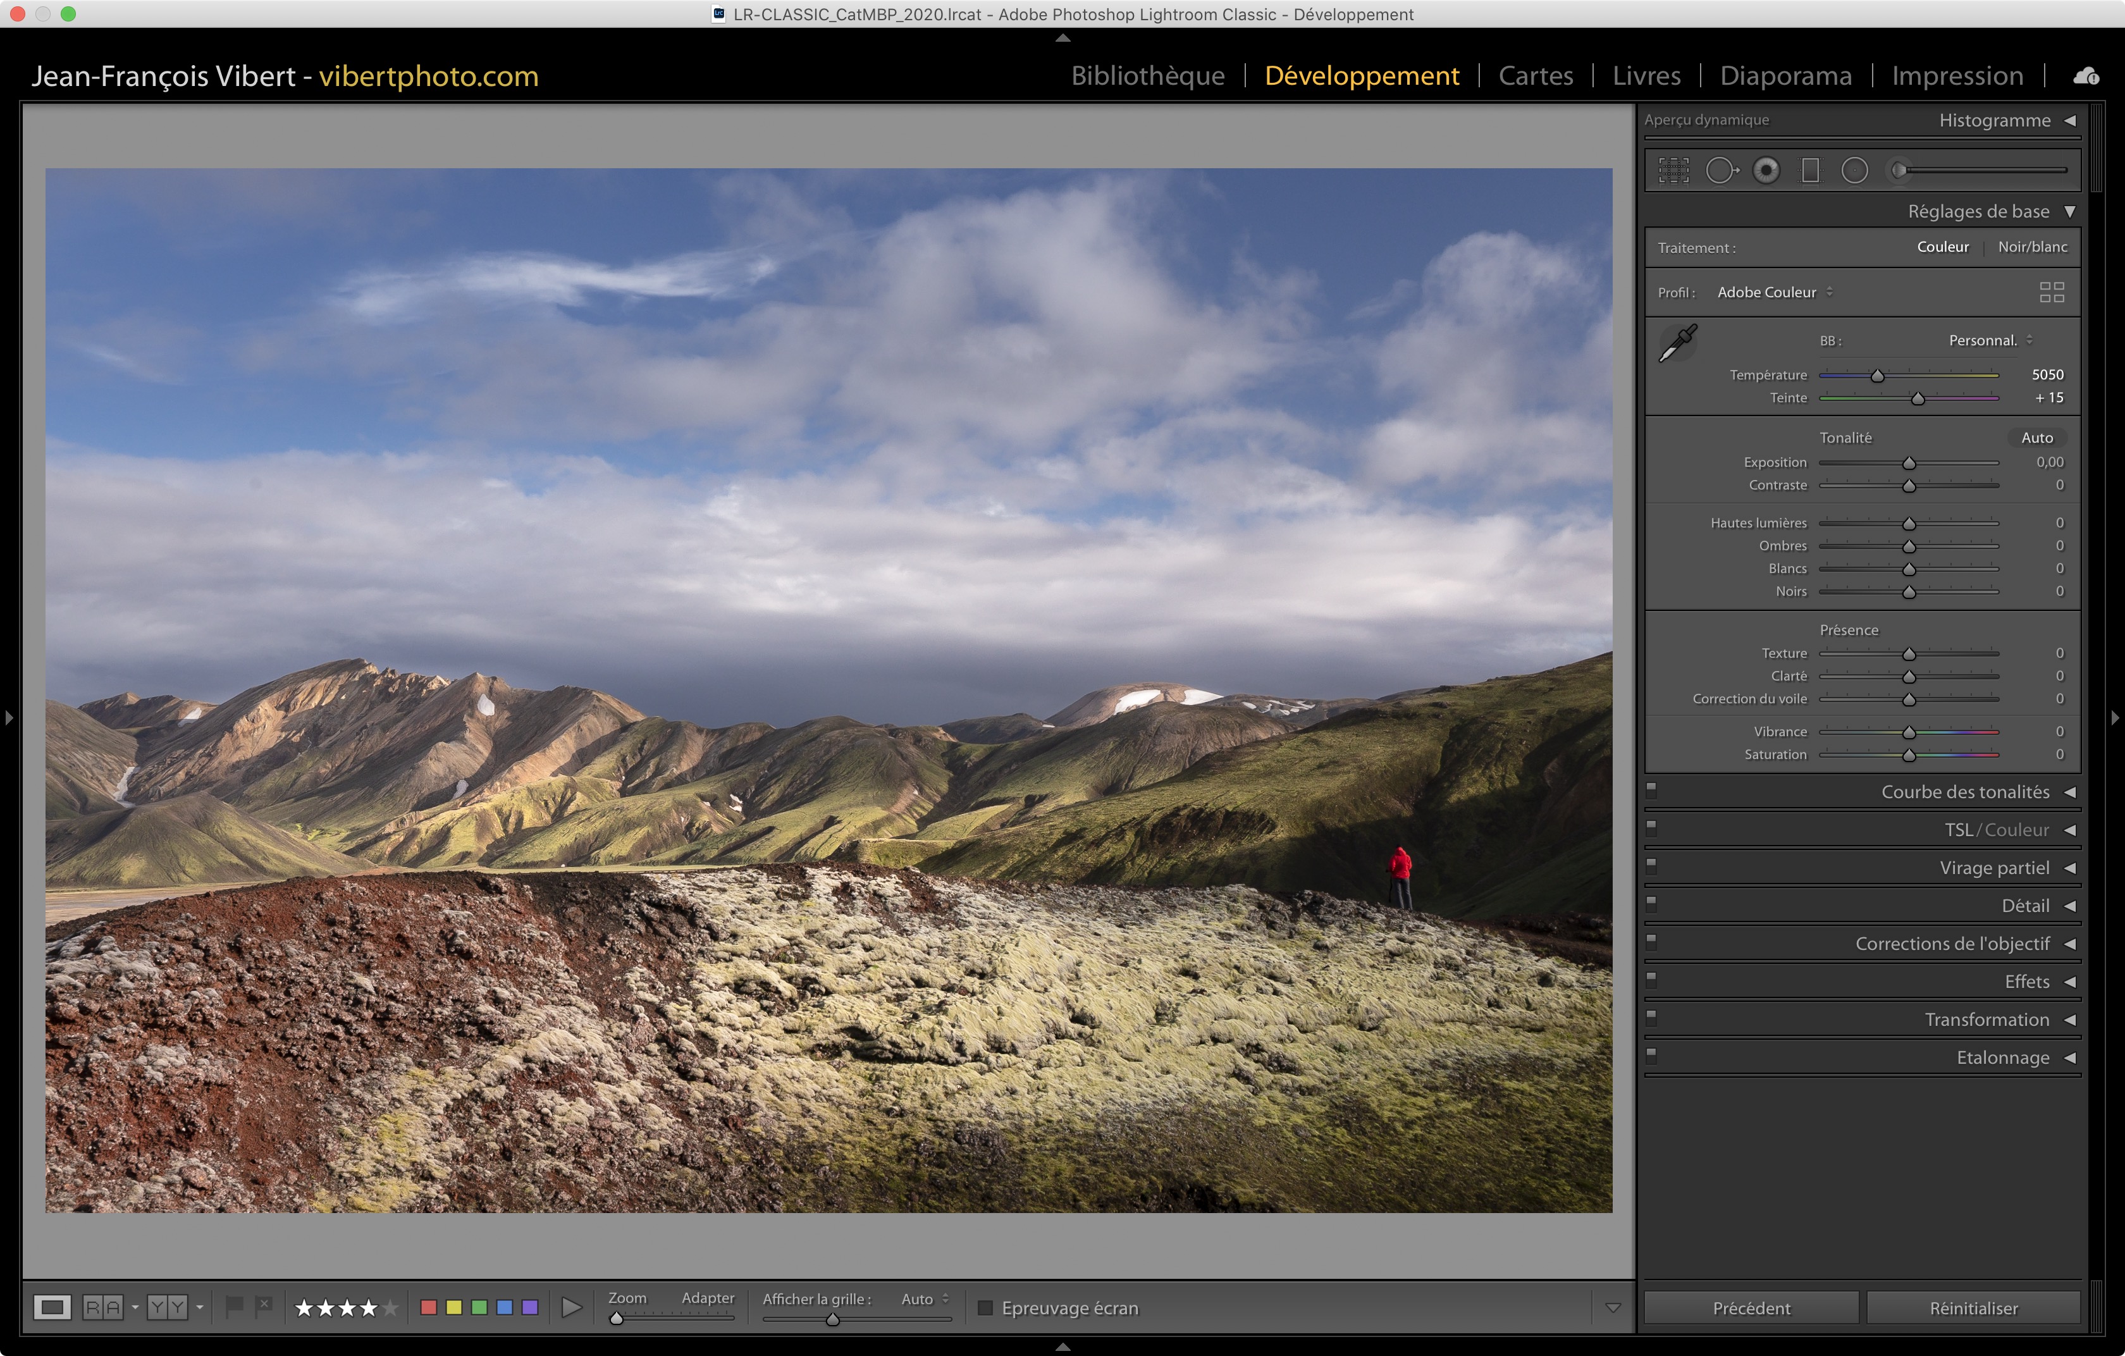Expand the TSL / Couleur panel

1996,830
